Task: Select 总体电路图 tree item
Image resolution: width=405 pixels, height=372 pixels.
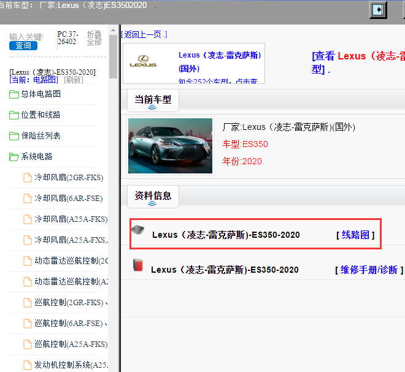Action: pyautogui.click(x=41, y=94)
